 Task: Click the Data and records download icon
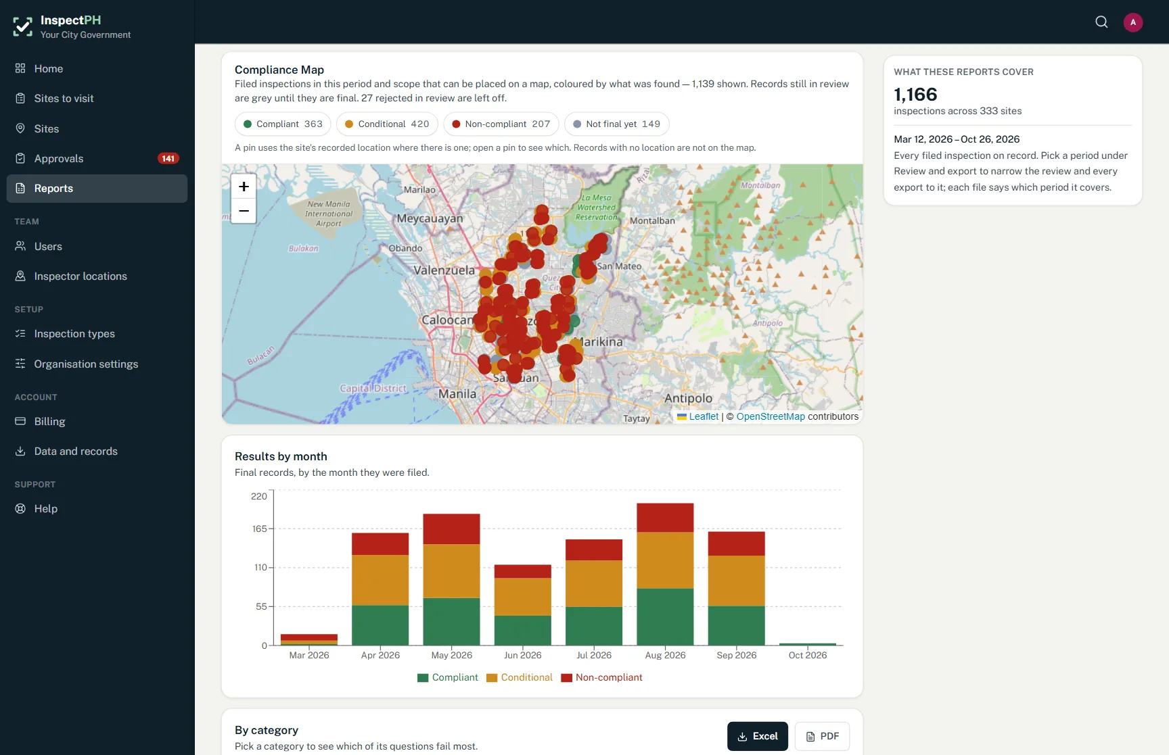(x=20, y=451)
